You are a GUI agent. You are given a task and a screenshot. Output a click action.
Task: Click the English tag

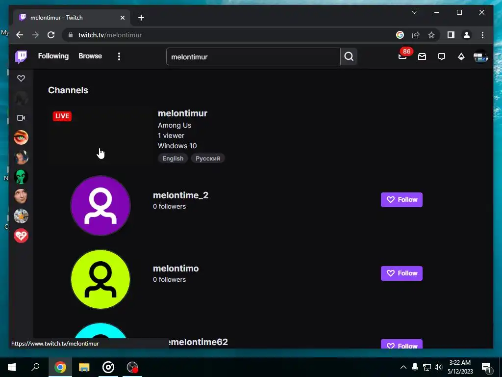173,159
